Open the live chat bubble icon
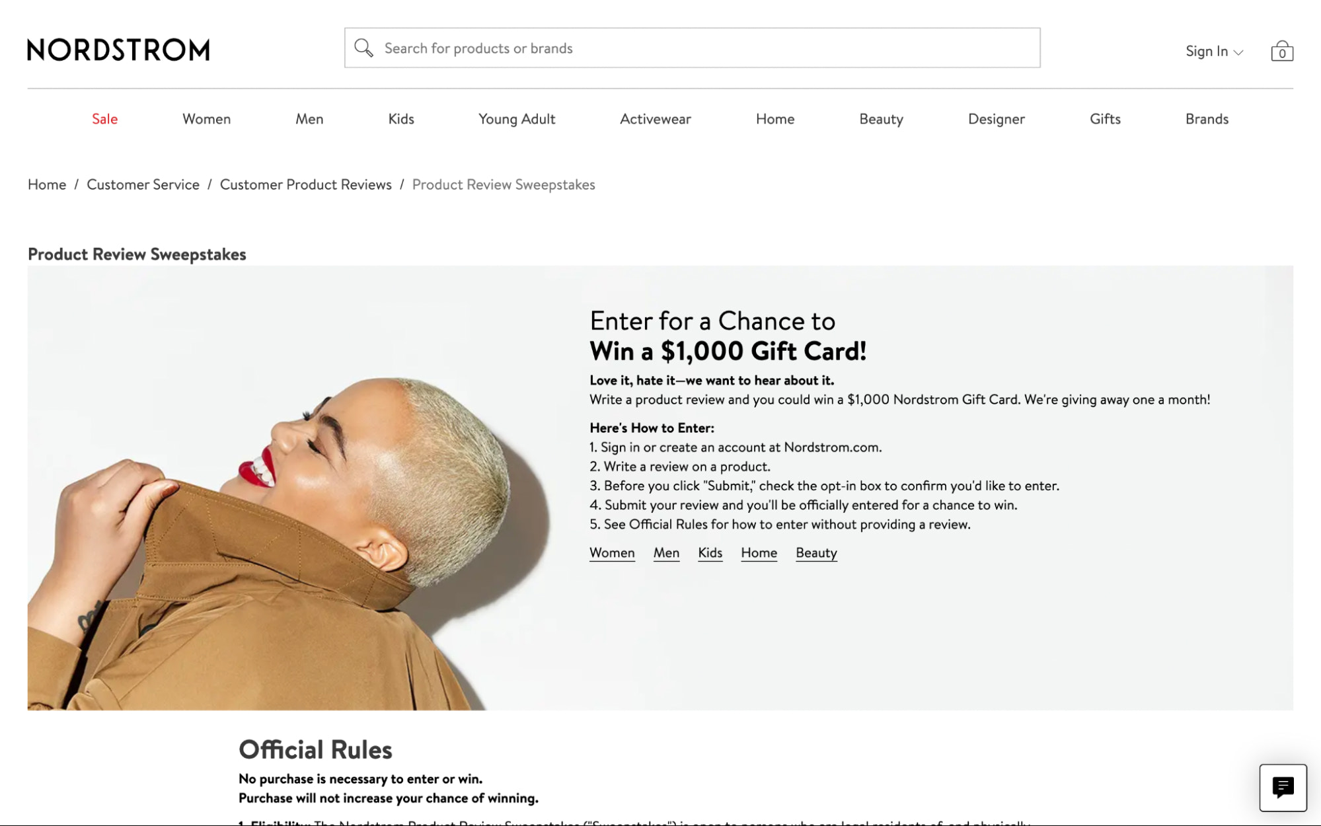Viewport: 1321px width, 826px height. (x=1282, y=787)
